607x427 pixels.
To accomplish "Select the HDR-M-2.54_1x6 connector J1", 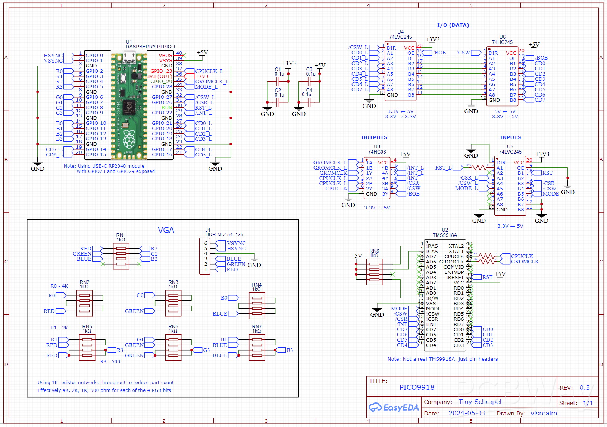I will (x=205, y=256).
